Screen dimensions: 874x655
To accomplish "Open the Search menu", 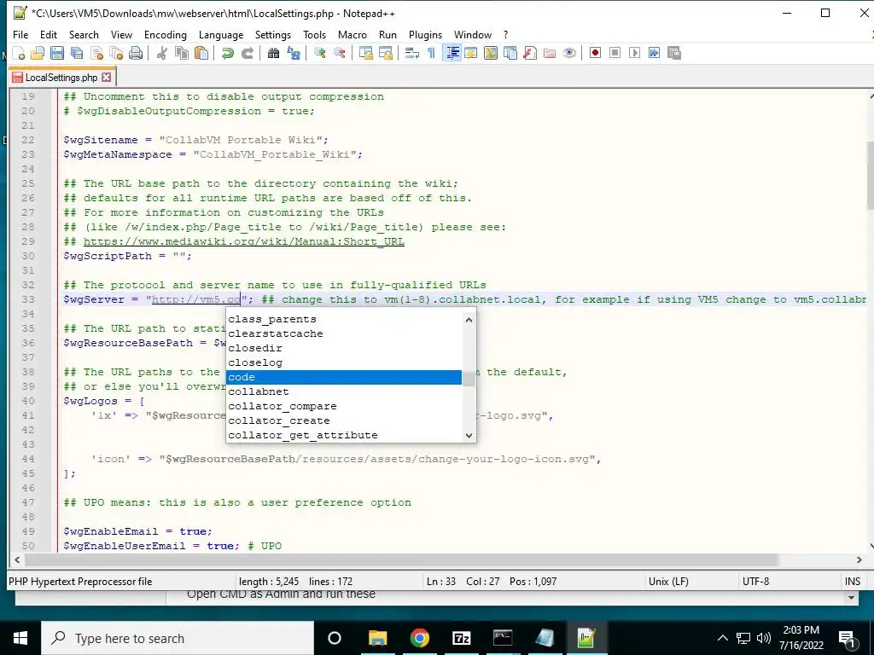I will coord(84,34).
